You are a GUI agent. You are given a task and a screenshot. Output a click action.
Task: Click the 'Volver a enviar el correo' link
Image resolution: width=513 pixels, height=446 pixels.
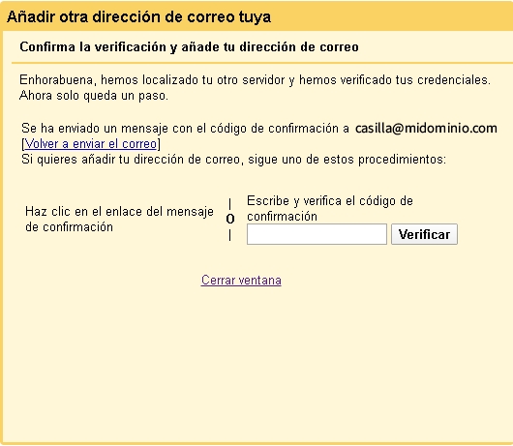91,144
